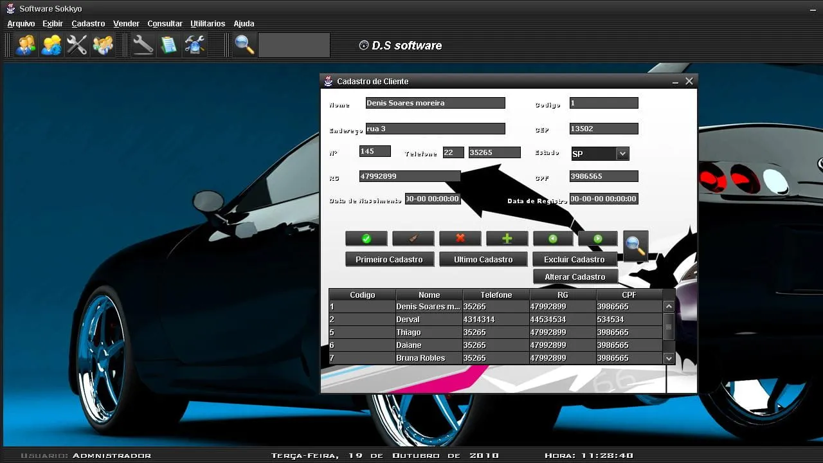Open the Vender menu
Viewport: 823px width, 463px height.
pyautogui.click(x=126, y=24)
